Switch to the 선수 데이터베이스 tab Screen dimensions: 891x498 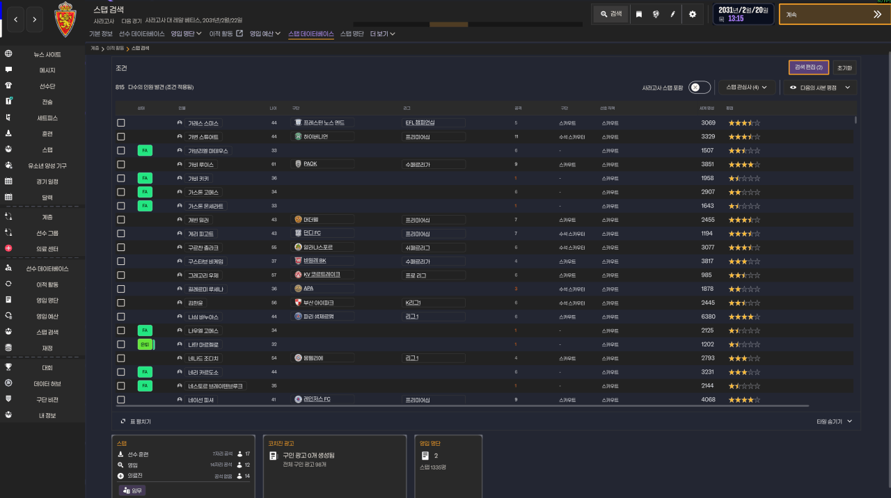point(142,33)
